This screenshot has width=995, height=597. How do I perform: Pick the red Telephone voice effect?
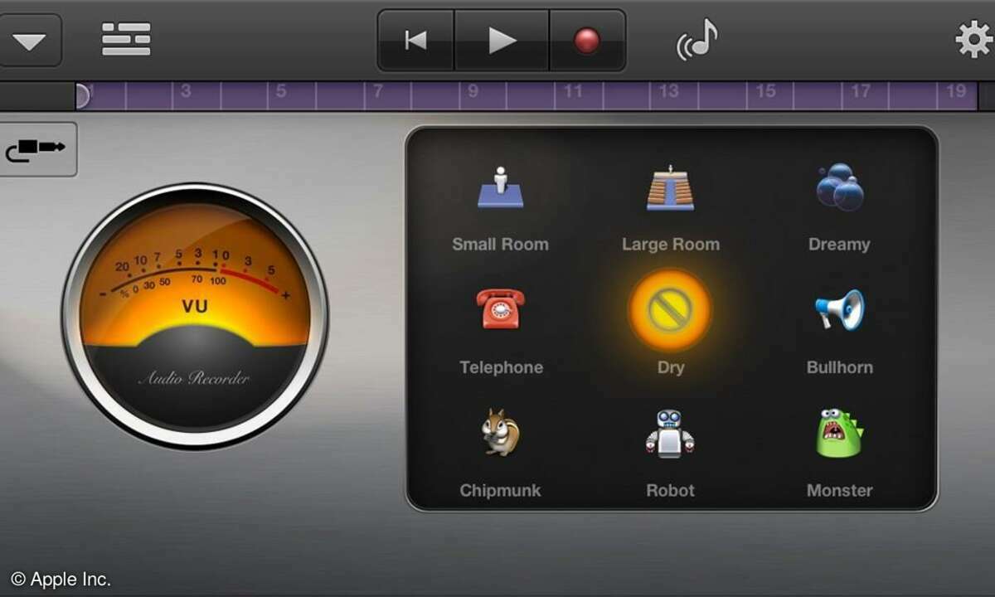coord(500,311)
